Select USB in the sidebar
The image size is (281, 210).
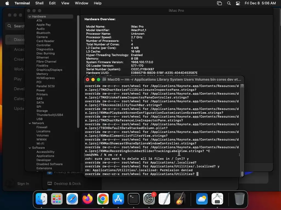click(x=40, y=119)
